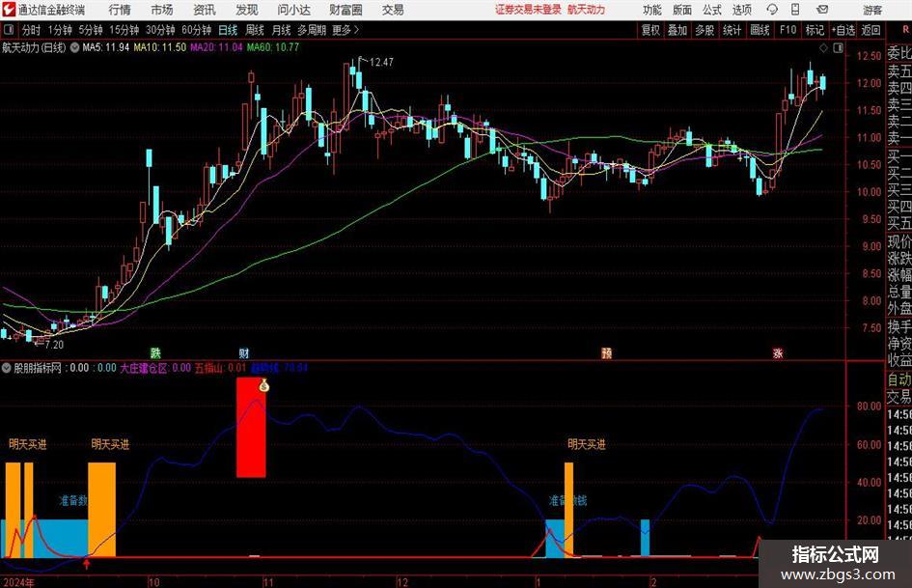The image size is (912, 588).
Task: Click the 游客 guest account label
Action: [872, 10]
